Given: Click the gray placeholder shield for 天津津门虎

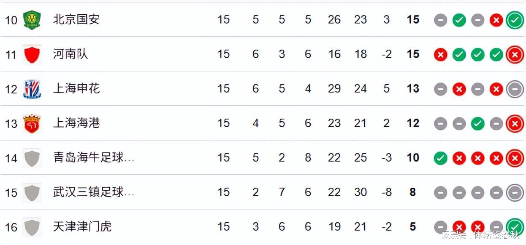Looking at the screenshot, I should coord(32,227).
